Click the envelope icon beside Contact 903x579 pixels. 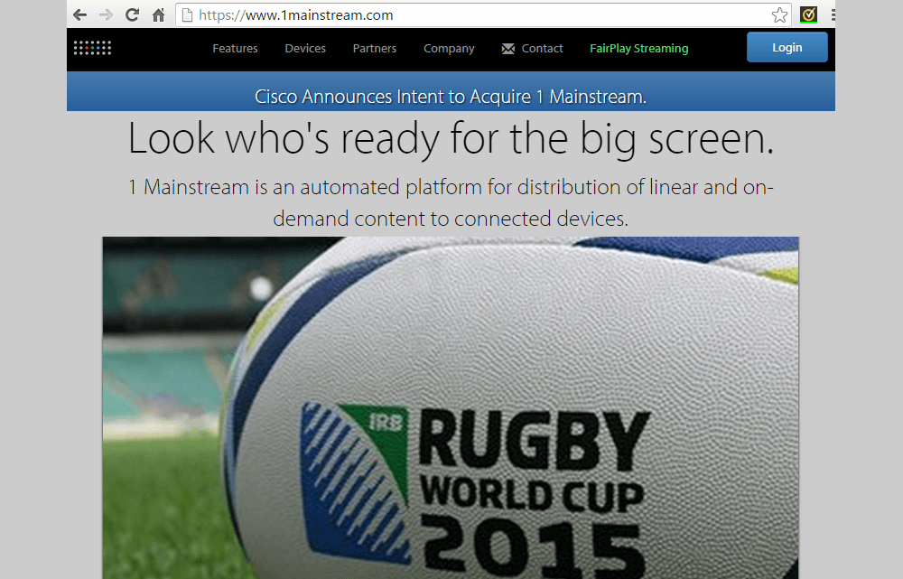coord(508,49)
